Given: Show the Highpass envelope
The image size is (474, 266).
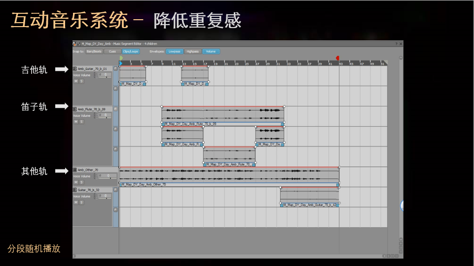Looking at the screenshot, I should pos(192,51).
